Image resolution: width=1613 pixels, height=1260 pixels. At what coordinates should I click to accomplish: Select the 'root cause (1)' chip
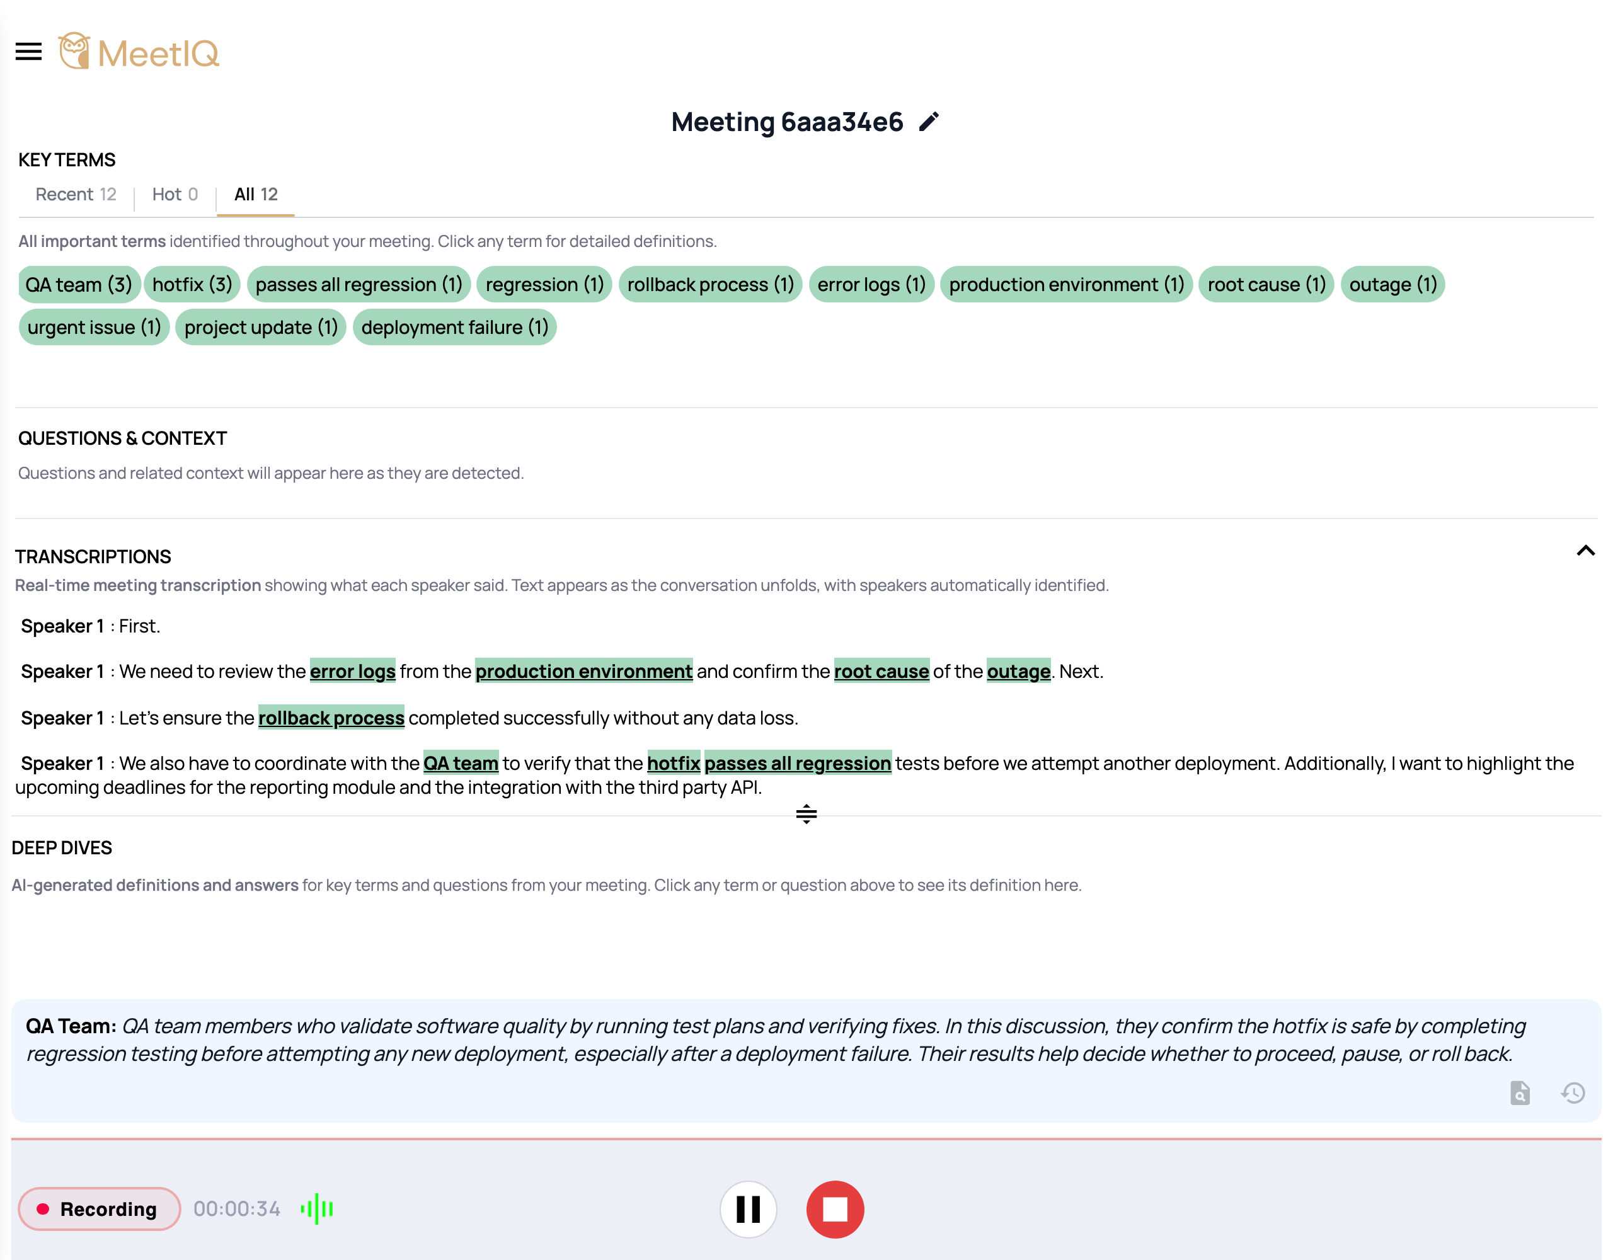coord(1266,284)
